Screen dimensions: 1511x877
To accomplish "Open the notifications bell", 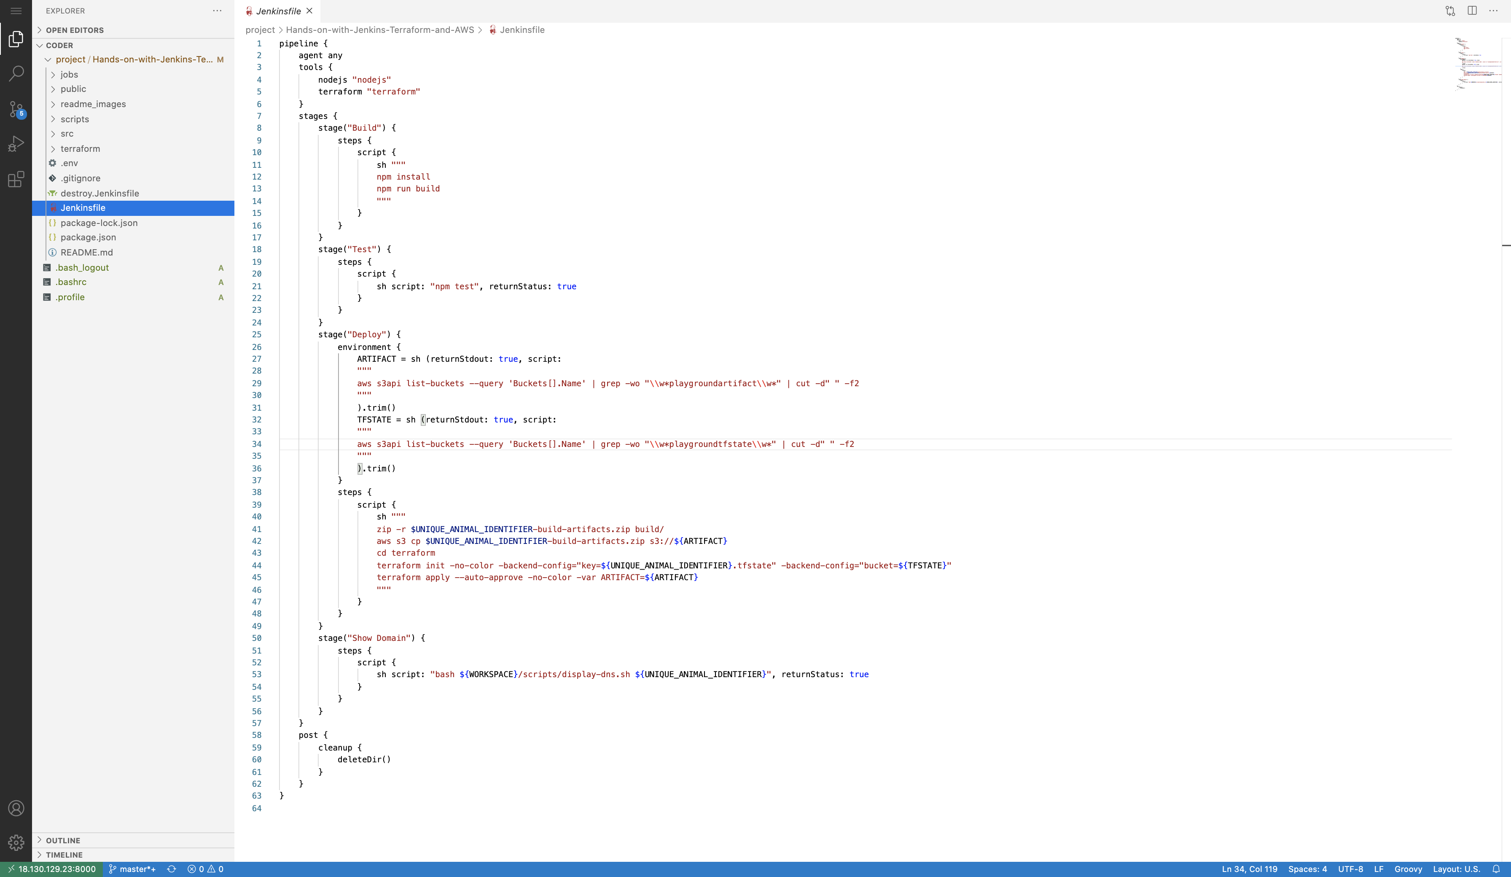I will pos(1496,869).
